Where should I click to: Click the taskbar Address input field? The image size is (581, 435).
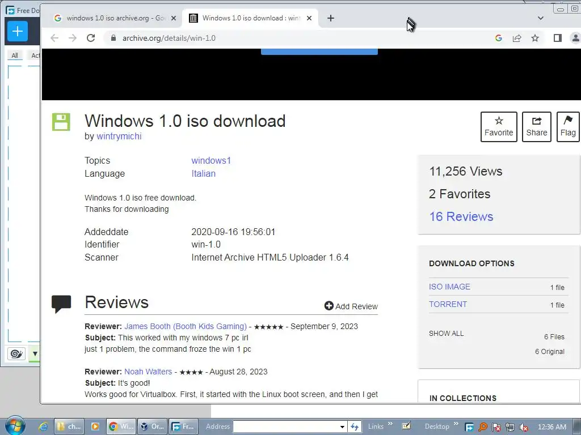point(286,427)
